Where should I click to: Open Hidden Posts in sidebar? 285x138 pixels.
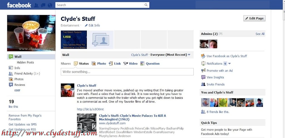(x=25, y=62)
